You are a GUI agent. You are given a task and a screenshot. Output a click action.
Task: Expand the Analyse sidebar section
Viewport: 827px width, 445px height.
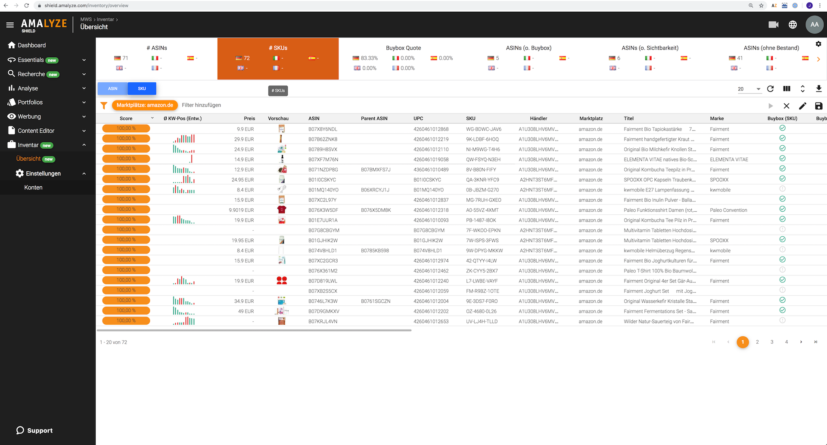pos(84,88)
